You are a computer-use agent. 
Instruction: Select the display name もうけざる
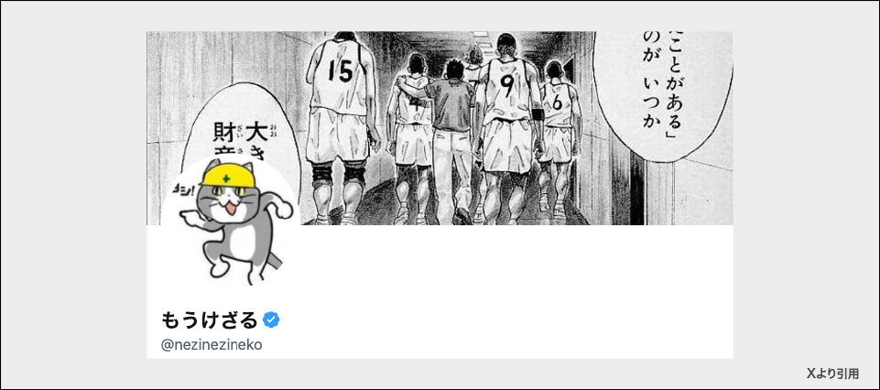[x=210, y=320]
